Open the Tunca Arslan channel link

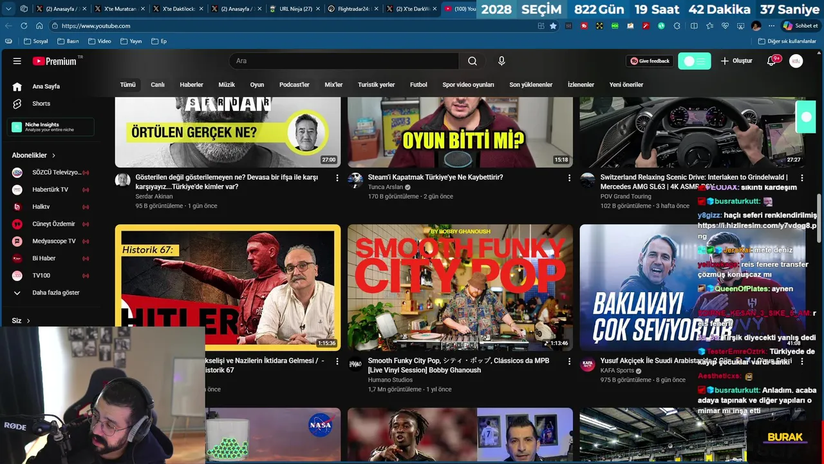pyautogui.click(x=385, y=188)
